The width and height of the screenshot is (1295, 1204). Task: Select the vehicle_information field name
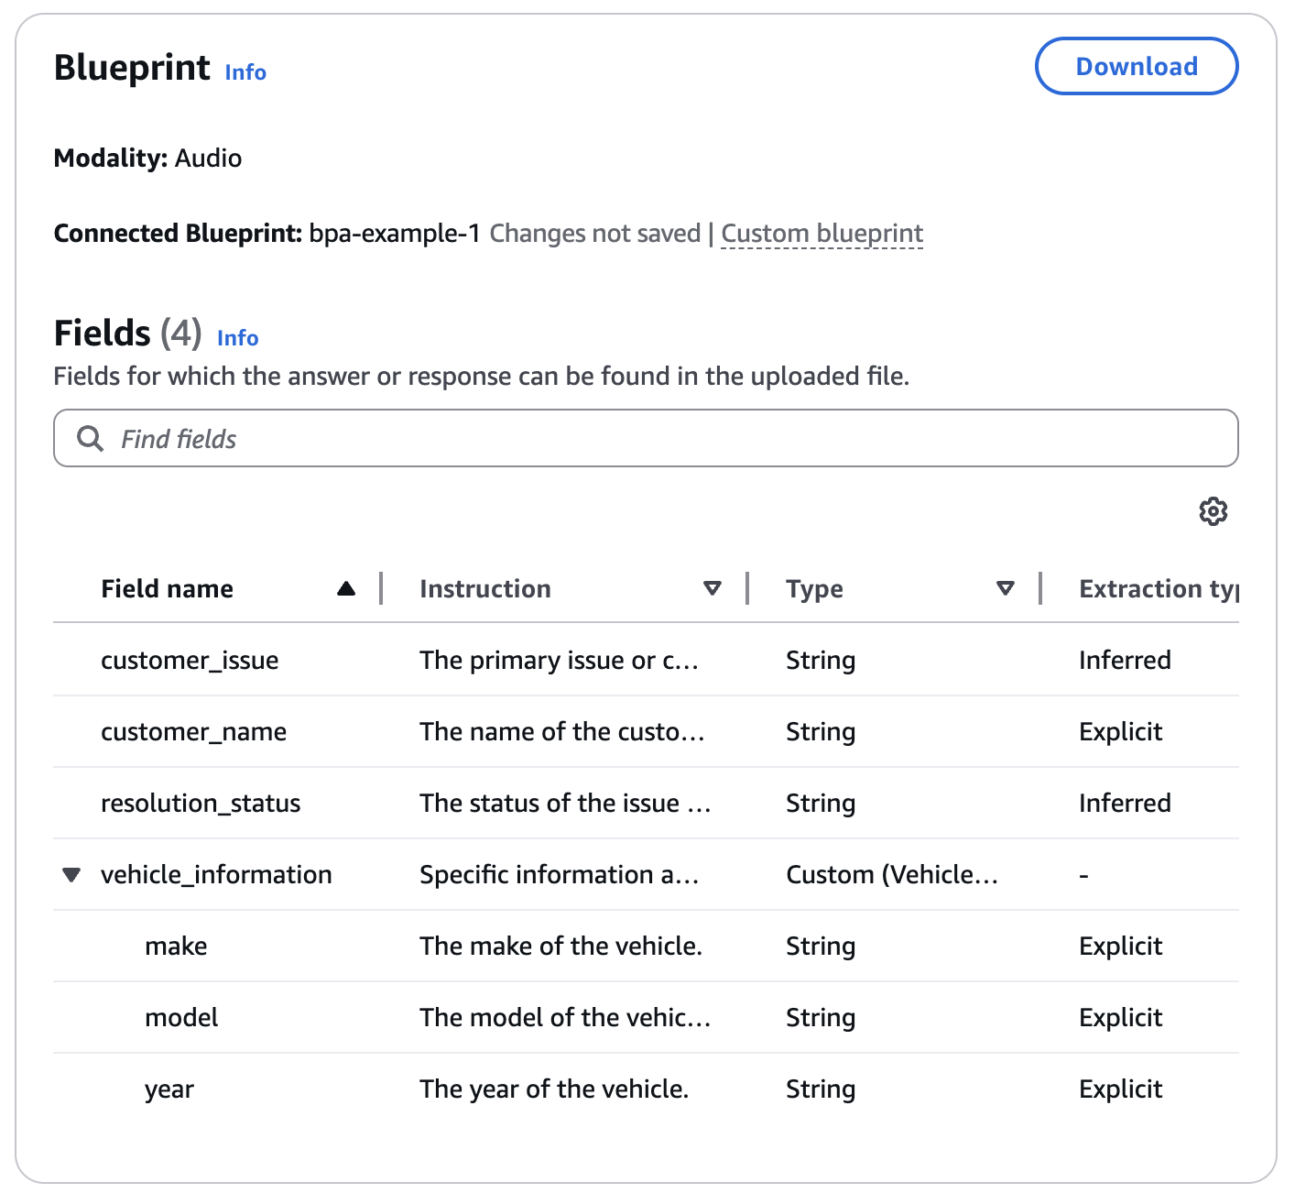216,875
